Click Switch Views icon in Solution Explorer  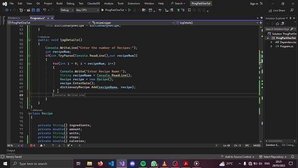[283, 24]
